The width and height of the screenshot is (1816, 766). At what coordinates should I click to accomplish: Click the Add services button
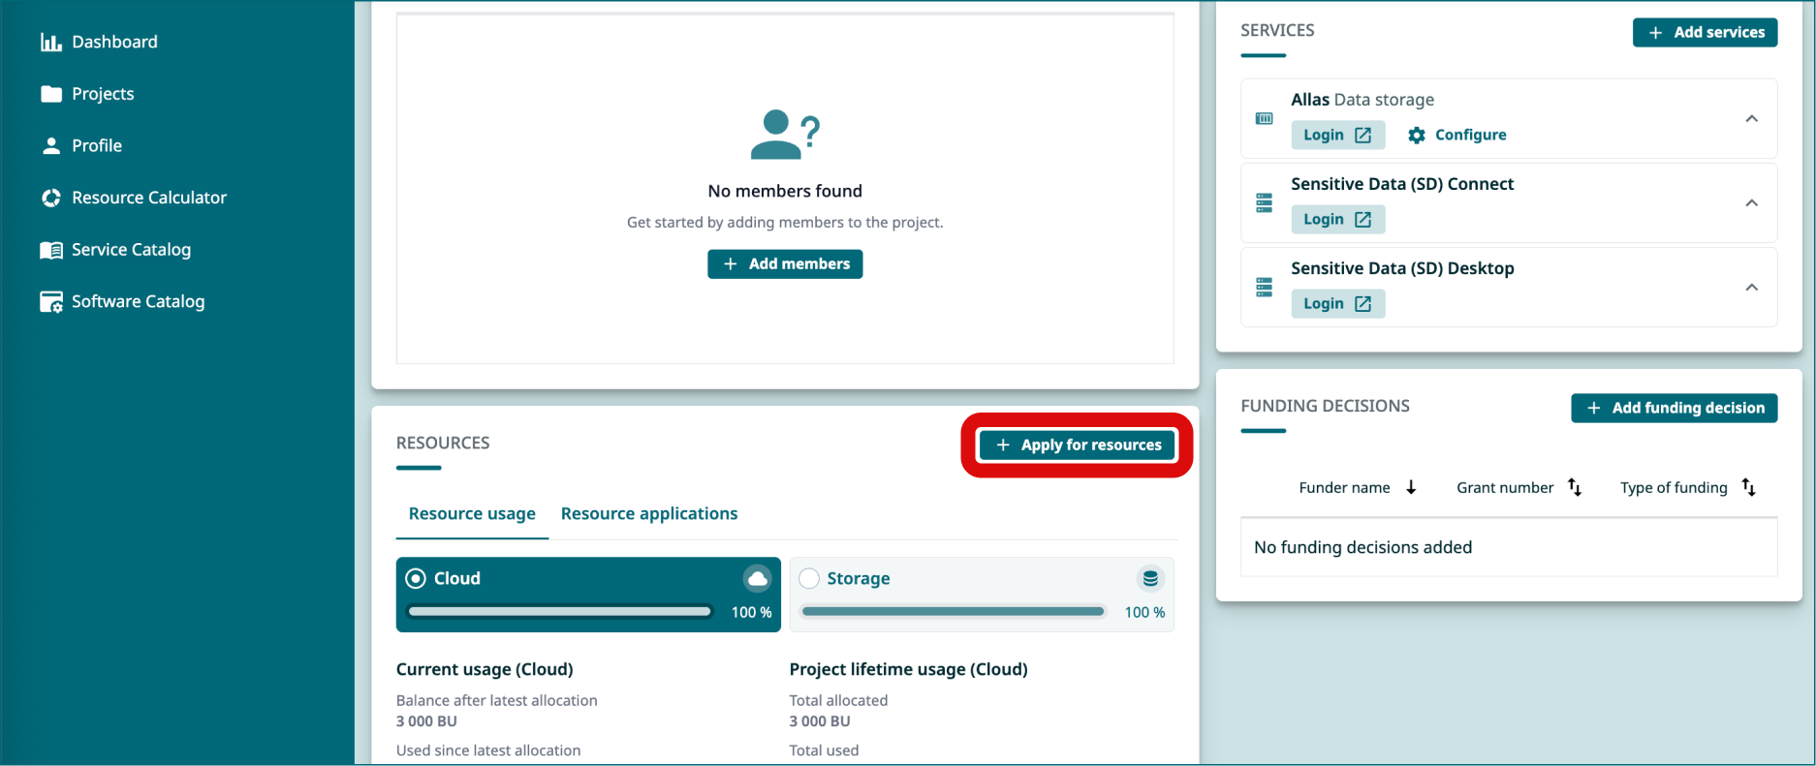click(1705, 32)
